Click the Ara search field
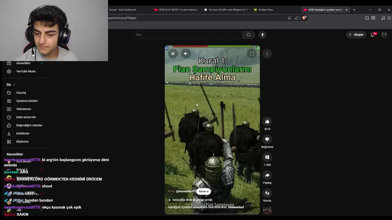This screenshot has width=392, height=220. click(x=187, y=35)
